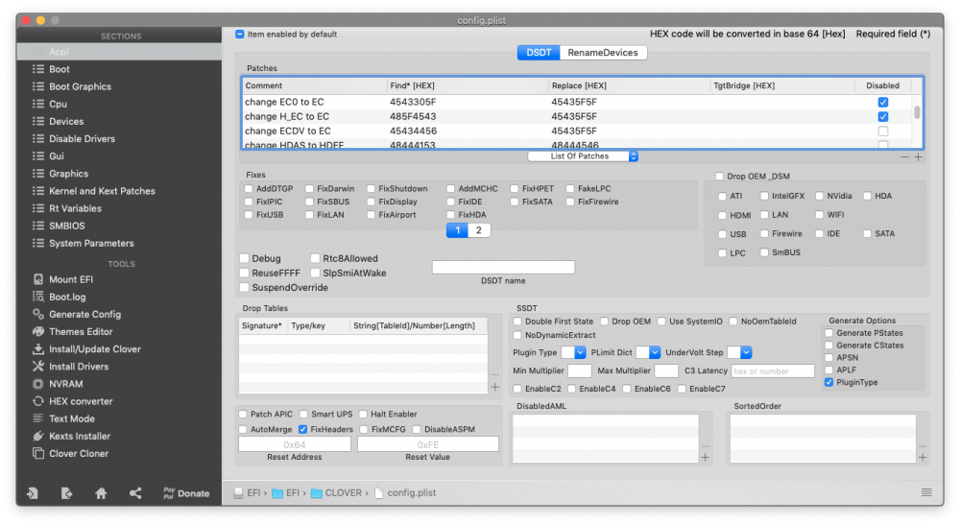The image size is (960, 525).
Task: Click the Home icon in bottom bar
Action: coord(101,493)
